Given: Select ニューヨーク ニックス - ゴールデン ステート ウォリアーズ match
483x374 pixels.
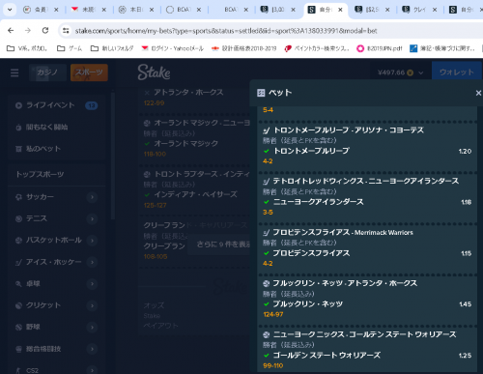Looking at the screenshot, I should tap(364, 334).
